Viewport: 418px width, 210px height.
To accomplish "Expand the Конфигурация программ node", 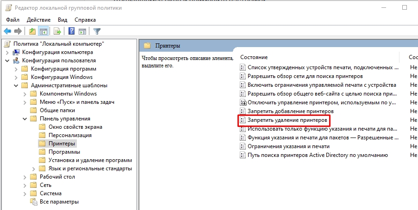I will point(16,69).
